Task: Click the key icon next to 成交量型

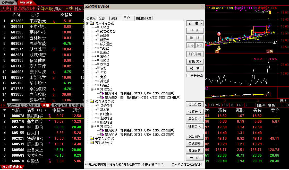Action: [x=97, y=44]
